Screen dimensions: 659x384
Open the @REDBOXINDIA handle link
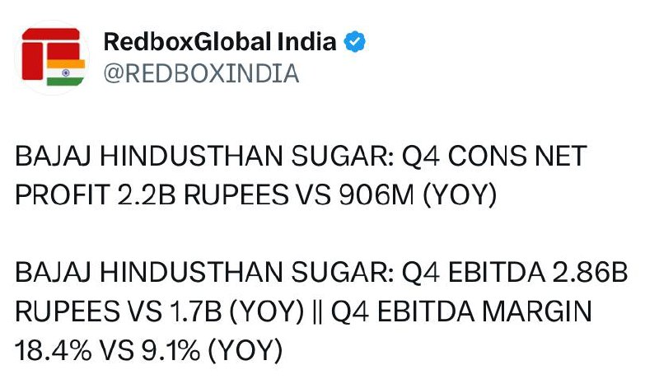[201, 73]
